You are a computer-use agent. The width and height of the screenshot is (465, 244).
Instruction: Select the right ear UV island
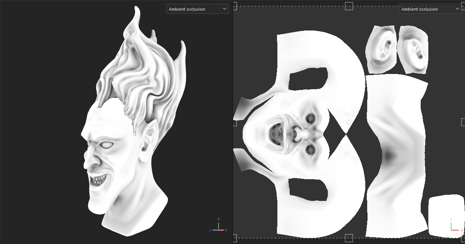pyautogui.click(x=413, y=49)
